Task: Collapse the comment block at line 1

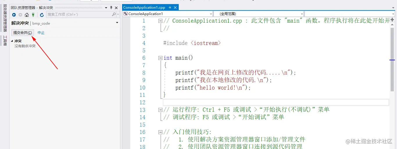Action: 160,21
